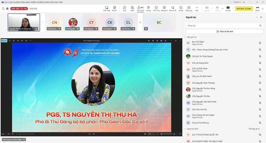Show next participants with right chevron
The height and width of the screenshot is (143, 266).
click(140, 22)
